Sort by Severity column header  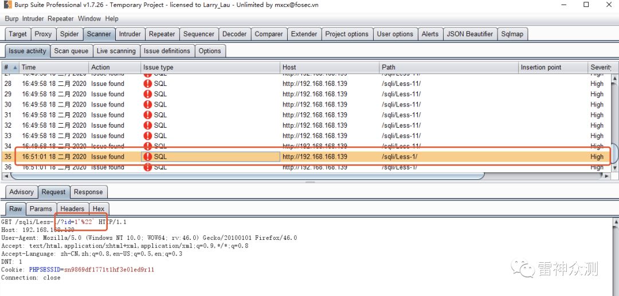tap(601, 68)
